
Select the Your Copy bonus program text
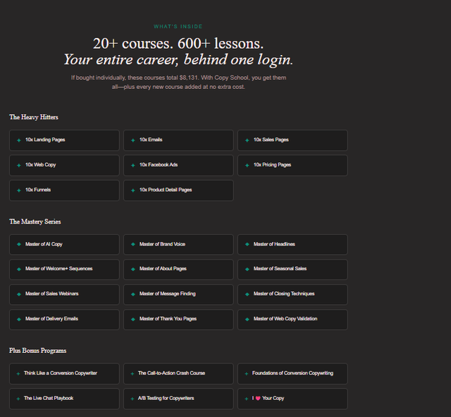click(268, 398)
